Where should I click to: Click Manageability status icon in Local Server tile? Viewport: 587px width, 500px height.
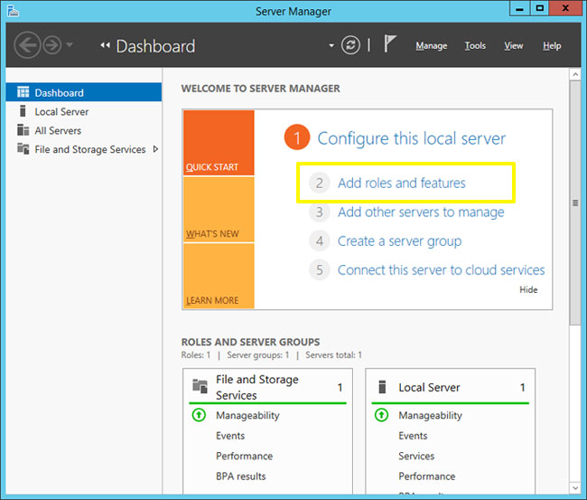tap(381, 415)
